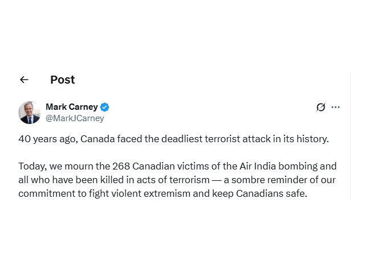Click the paragraph starting "Today, we mourn"
365x273 pixels.
(177, 180)
